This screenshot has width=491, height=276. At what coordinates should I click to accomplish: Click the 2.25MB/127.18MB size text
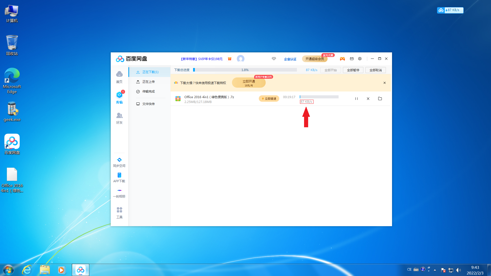coord(198,102)
